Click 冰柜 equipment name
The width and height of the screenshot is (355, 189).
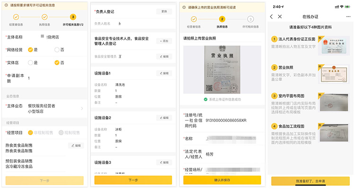[118, 129]
